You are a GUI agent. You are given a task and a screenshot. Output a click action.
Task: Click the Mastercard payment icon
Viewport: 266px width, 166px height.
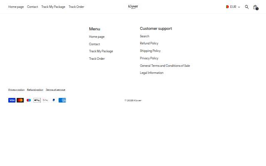tap(20, 100)
